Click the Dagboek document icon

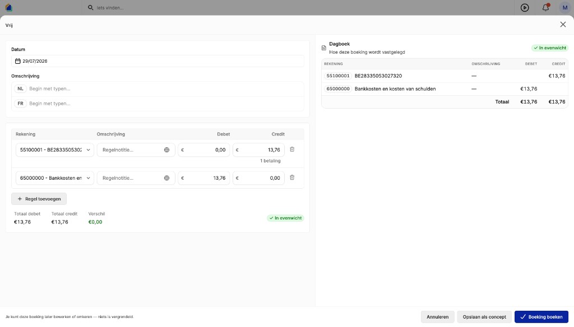tap(324, 48)
